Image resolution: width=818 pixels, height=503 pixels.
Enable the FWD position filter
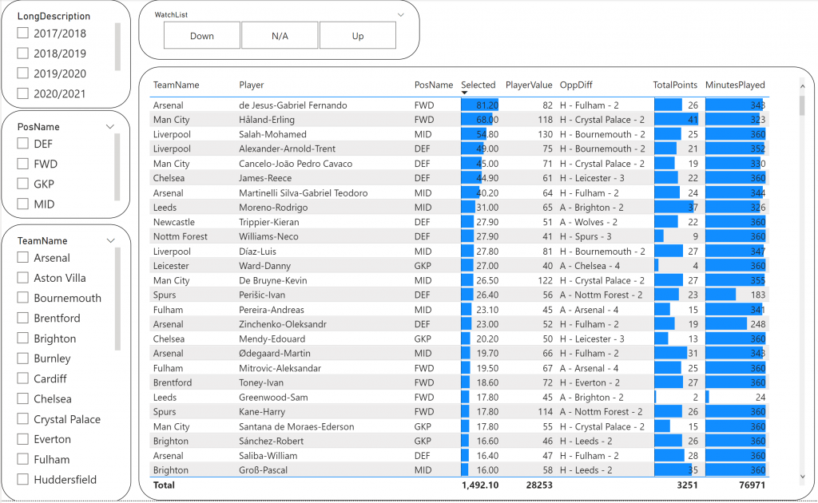pyautogui.click(x=22, y=164)
